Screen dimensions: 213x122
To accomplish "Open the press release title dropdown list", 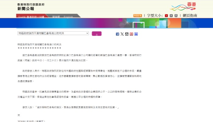I will coord(53,33).
